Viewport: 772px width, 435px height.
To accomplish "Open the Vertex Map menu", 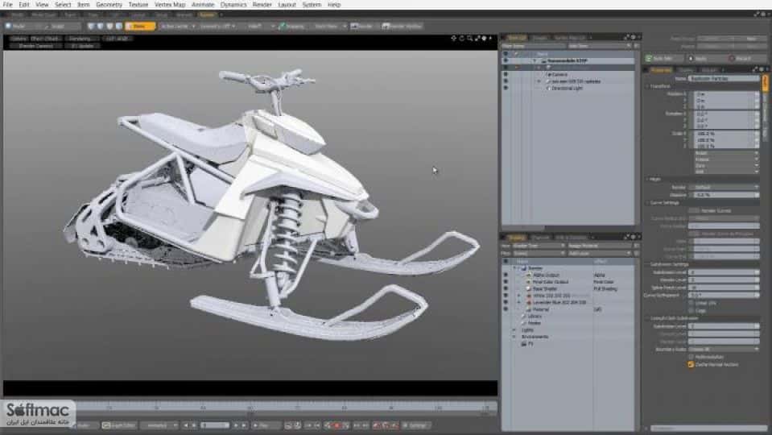I will 170,5.
